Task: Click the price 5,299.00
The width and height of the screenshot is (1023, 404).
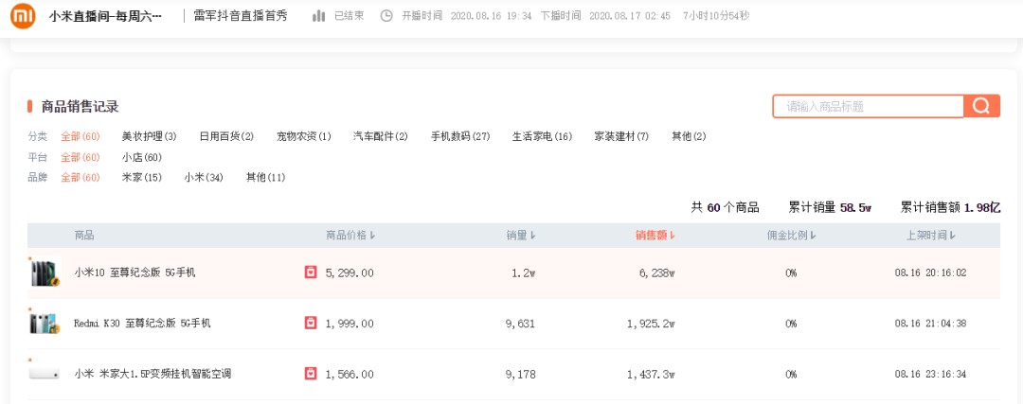Action: (350, 272)
